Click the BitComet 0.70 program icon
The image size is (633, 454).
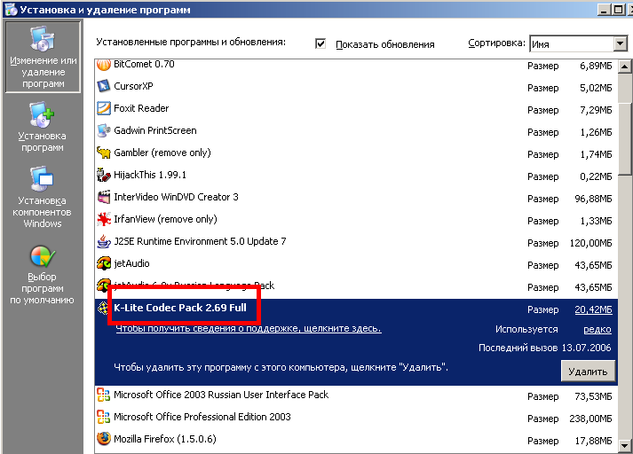104,65
